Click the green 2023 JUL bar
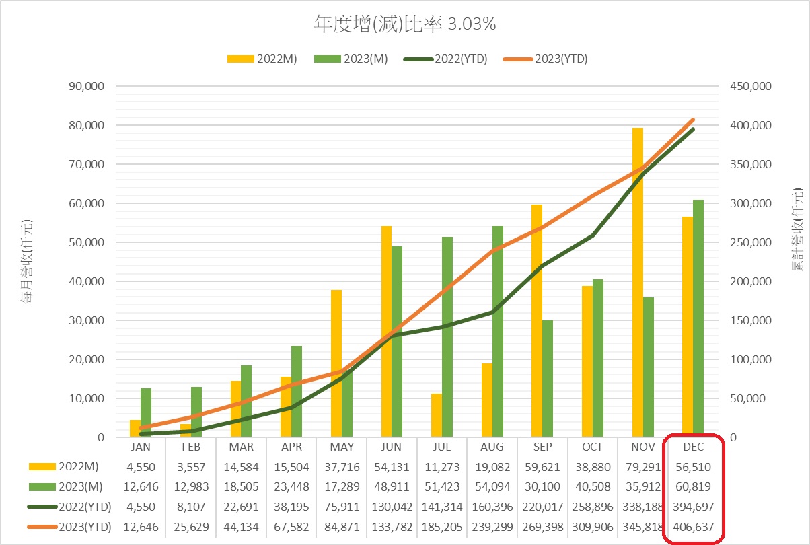The image size is (810, 545). pyautogui.click(x=447, y=336)
